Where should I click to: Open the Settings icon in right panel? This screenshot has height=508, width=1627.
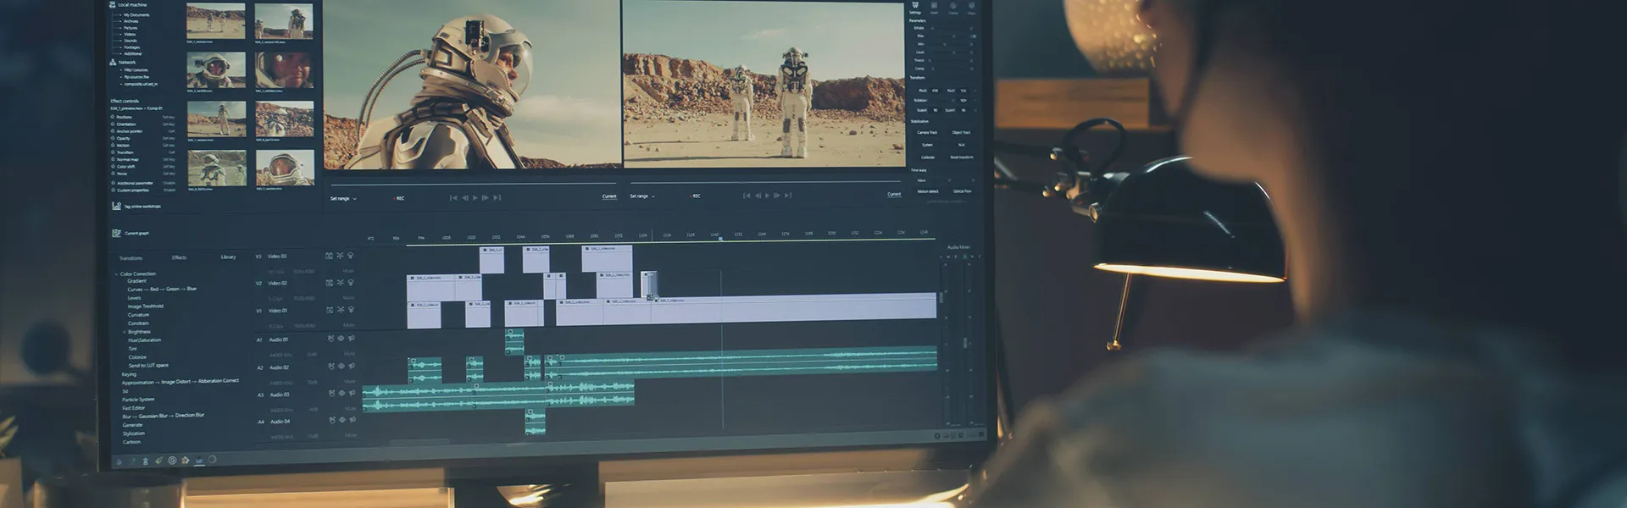[915, 5]
